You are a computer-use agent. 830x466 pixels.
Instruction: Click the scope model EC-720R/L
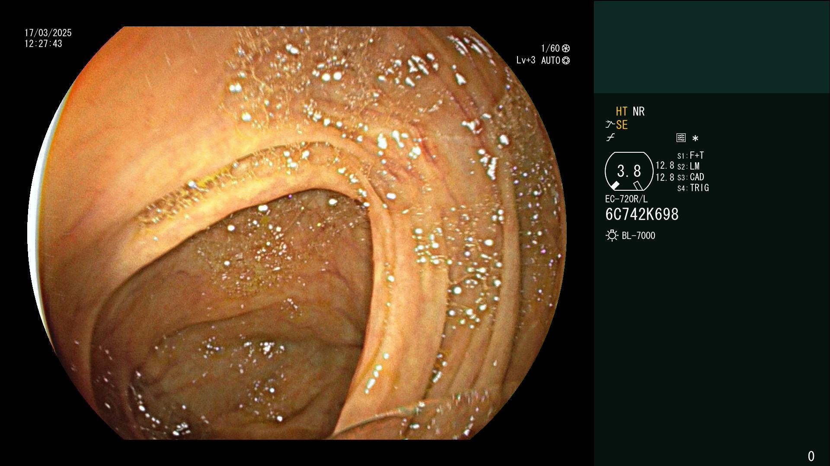click(626, 199)
